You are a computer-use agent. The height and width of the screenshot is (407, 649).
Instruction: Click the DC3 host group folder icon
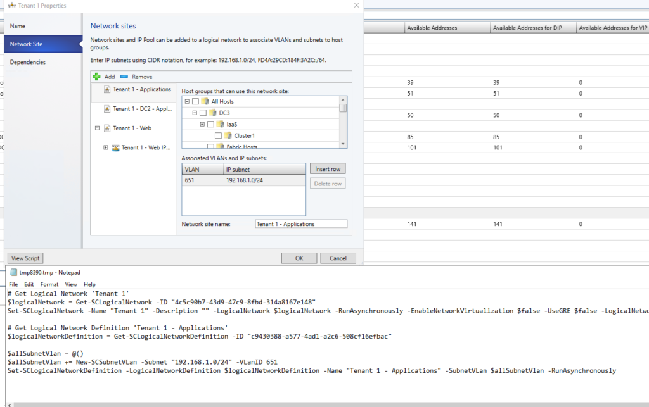[212, 113]
